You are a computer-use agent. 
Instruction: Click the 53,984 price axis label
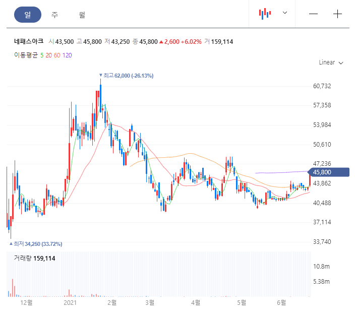point(322,125)
